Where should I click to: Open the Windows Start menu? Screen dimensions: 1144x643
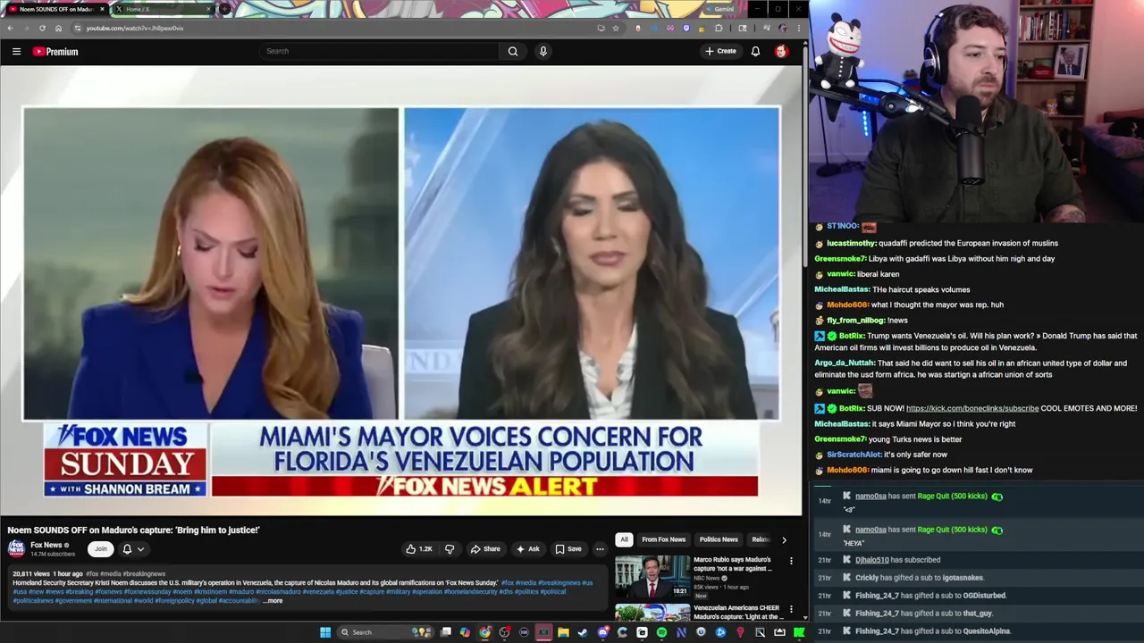(x=325, y=632)
